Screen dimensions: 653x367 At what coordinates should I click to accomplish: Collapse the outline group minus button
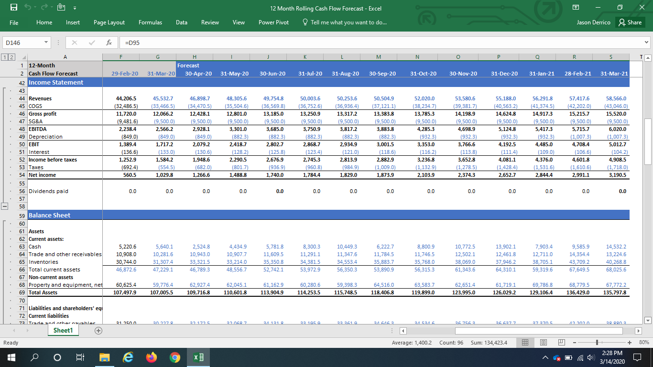4,207
